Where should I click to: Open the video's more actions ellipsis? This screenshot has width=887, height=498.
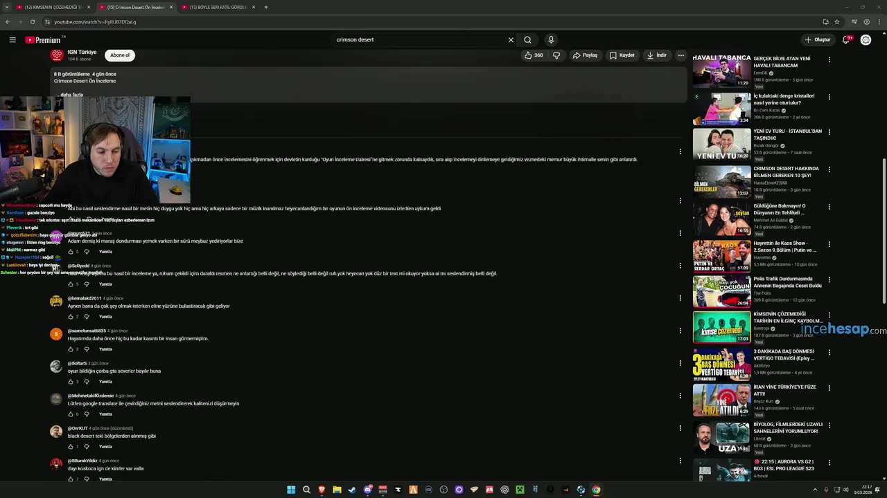pyautogui.click(x=681, y=55)
